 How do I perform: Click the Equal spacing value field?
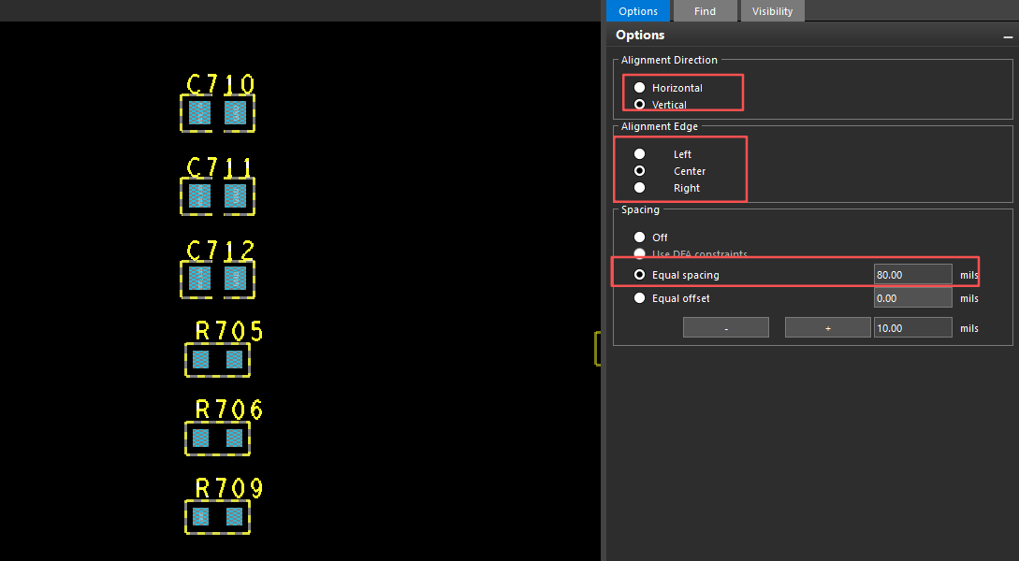912,275
